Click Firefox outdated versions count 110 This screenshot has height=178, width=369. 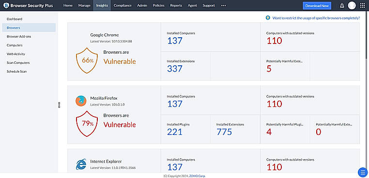pyautogui.click(x=275, y=104)
